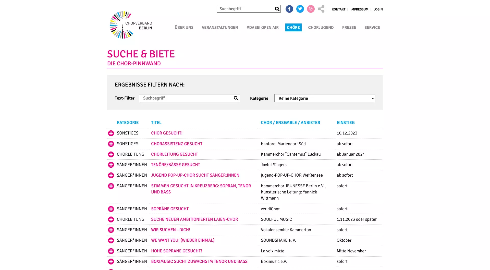Expand the 'Chor gesucht!' row

point(111,133)
